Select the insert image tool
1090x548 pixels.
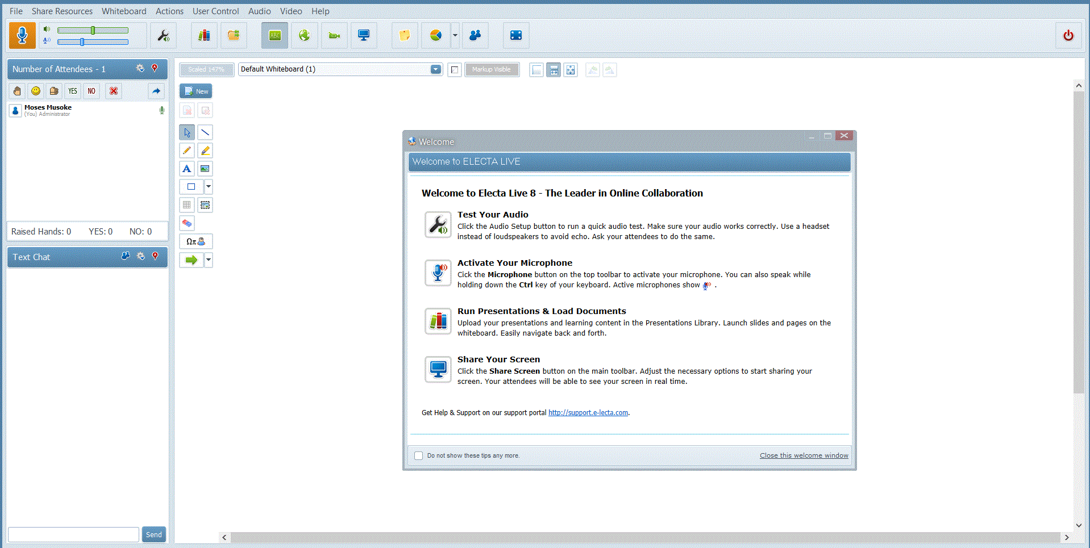coord(205,169)
